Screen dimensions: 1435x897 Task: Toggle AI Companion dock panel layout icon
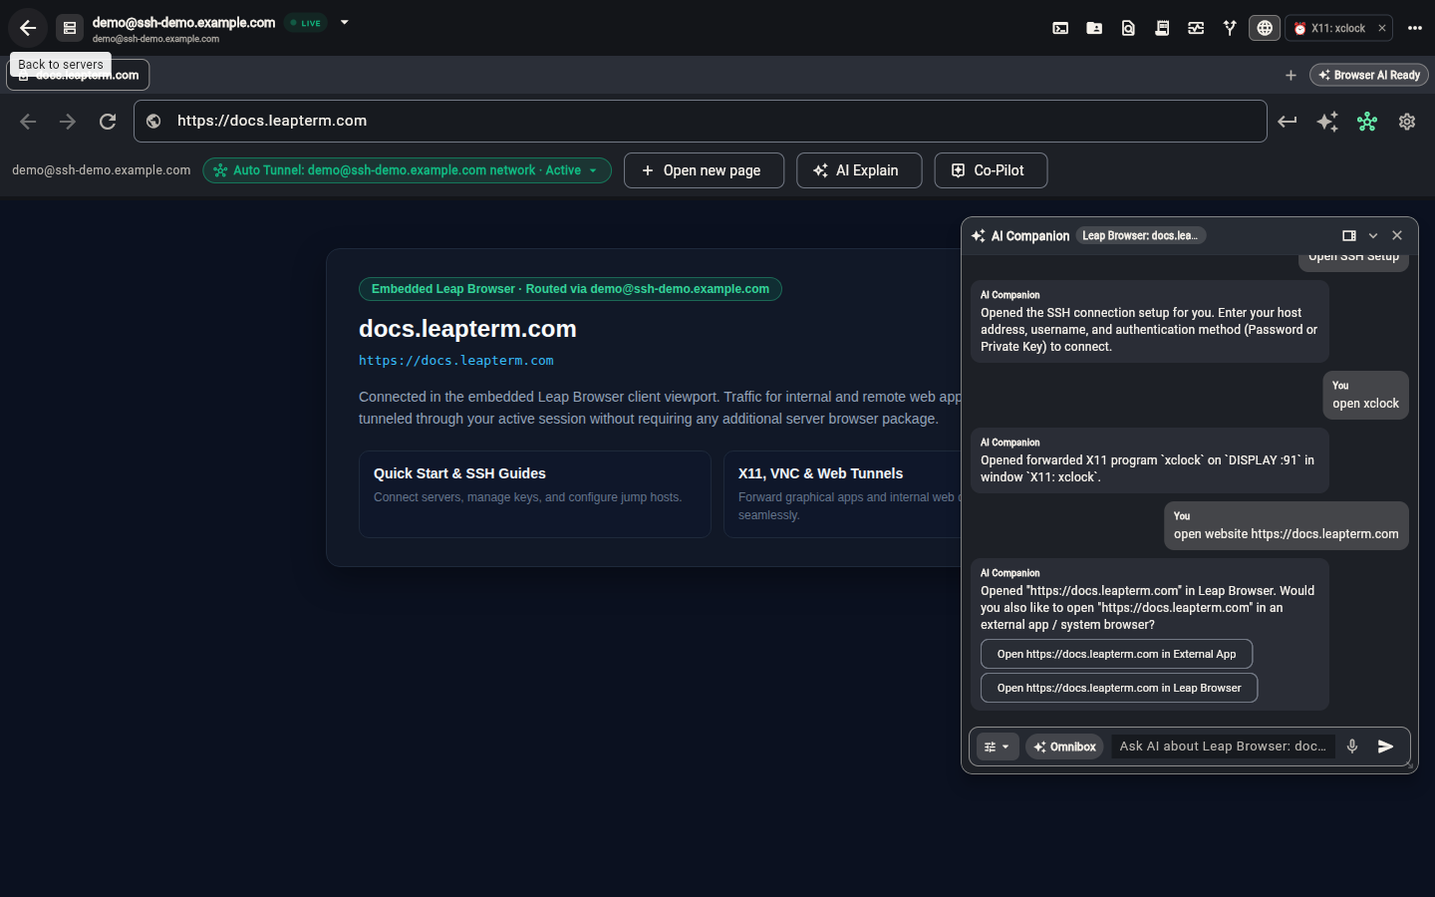(x=1349, y=236)
